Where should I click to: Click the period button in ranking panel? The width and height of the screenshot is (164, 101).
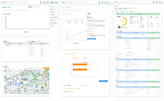(30, 7)
